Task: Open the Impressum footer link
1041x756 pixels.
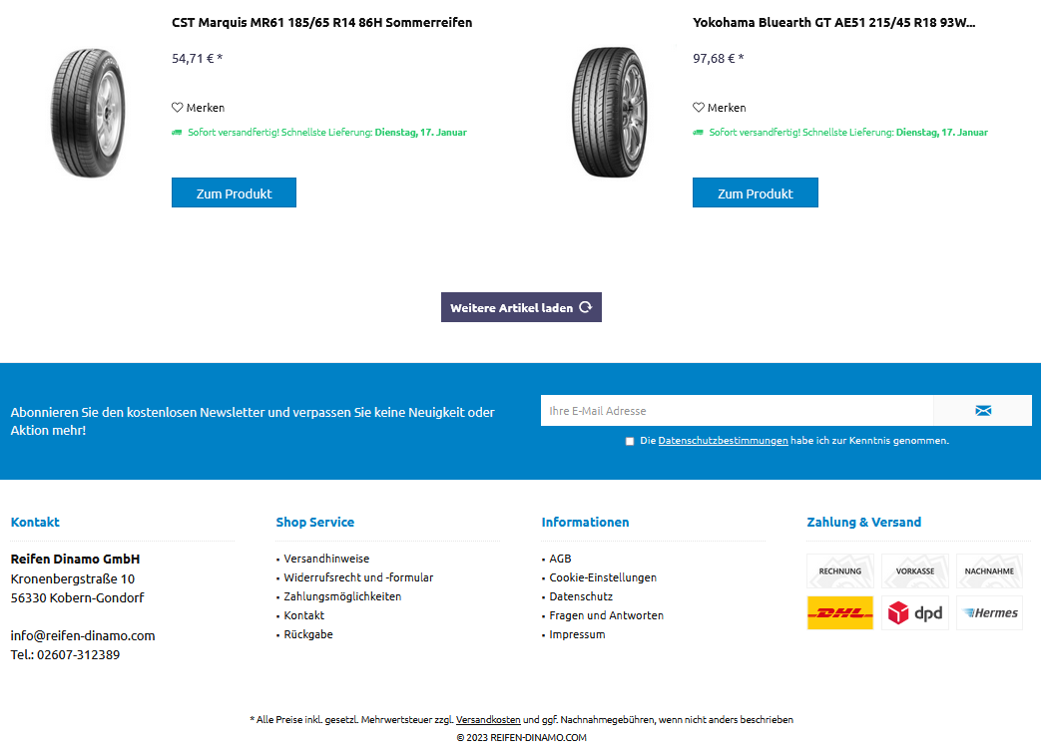Action: (577, 634)
